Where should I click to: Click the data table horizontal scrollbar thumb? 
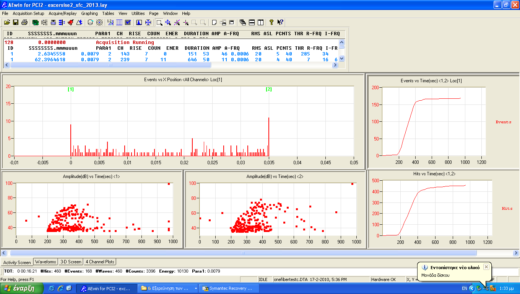[110, 65]
